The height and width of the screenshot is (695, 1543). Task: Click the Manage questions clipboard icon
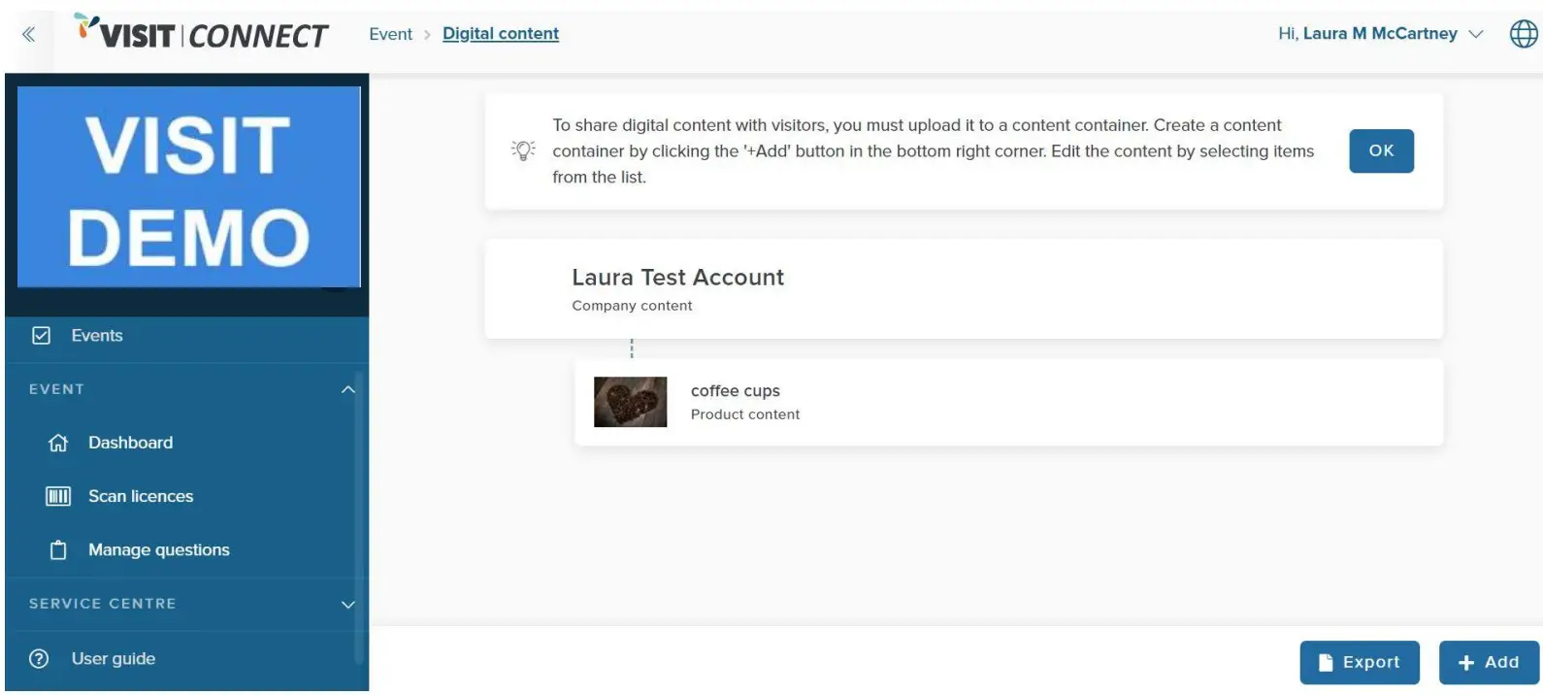(58, 550)
